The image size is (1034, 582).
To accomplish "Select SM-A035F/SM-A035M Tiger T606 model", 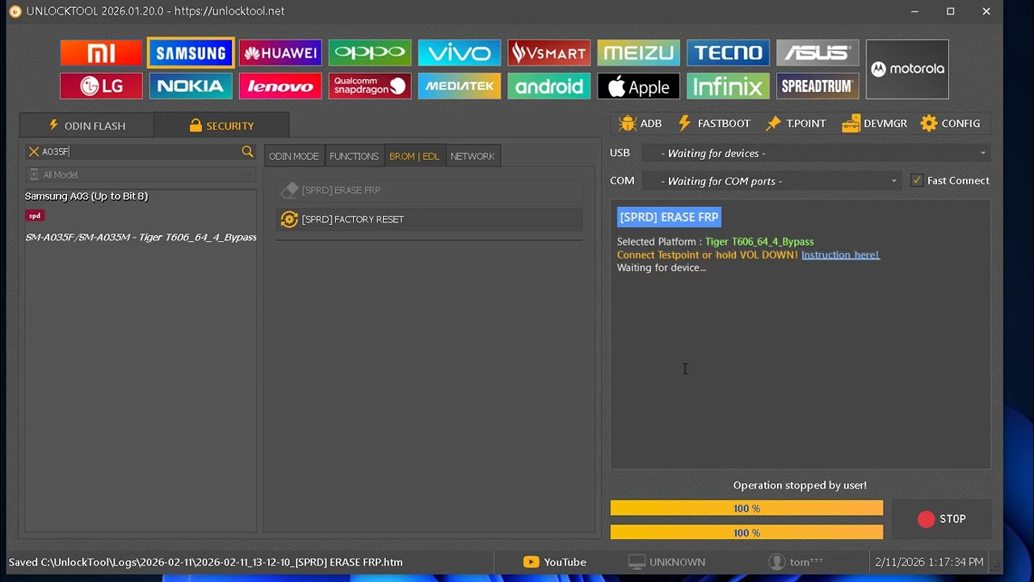I will pos(141,237).
